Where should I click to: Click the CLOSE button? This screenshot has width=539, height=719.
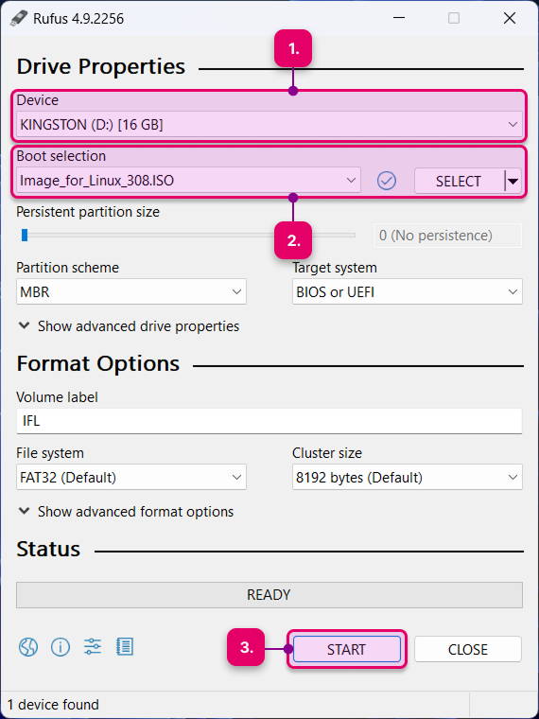[468, 649]
